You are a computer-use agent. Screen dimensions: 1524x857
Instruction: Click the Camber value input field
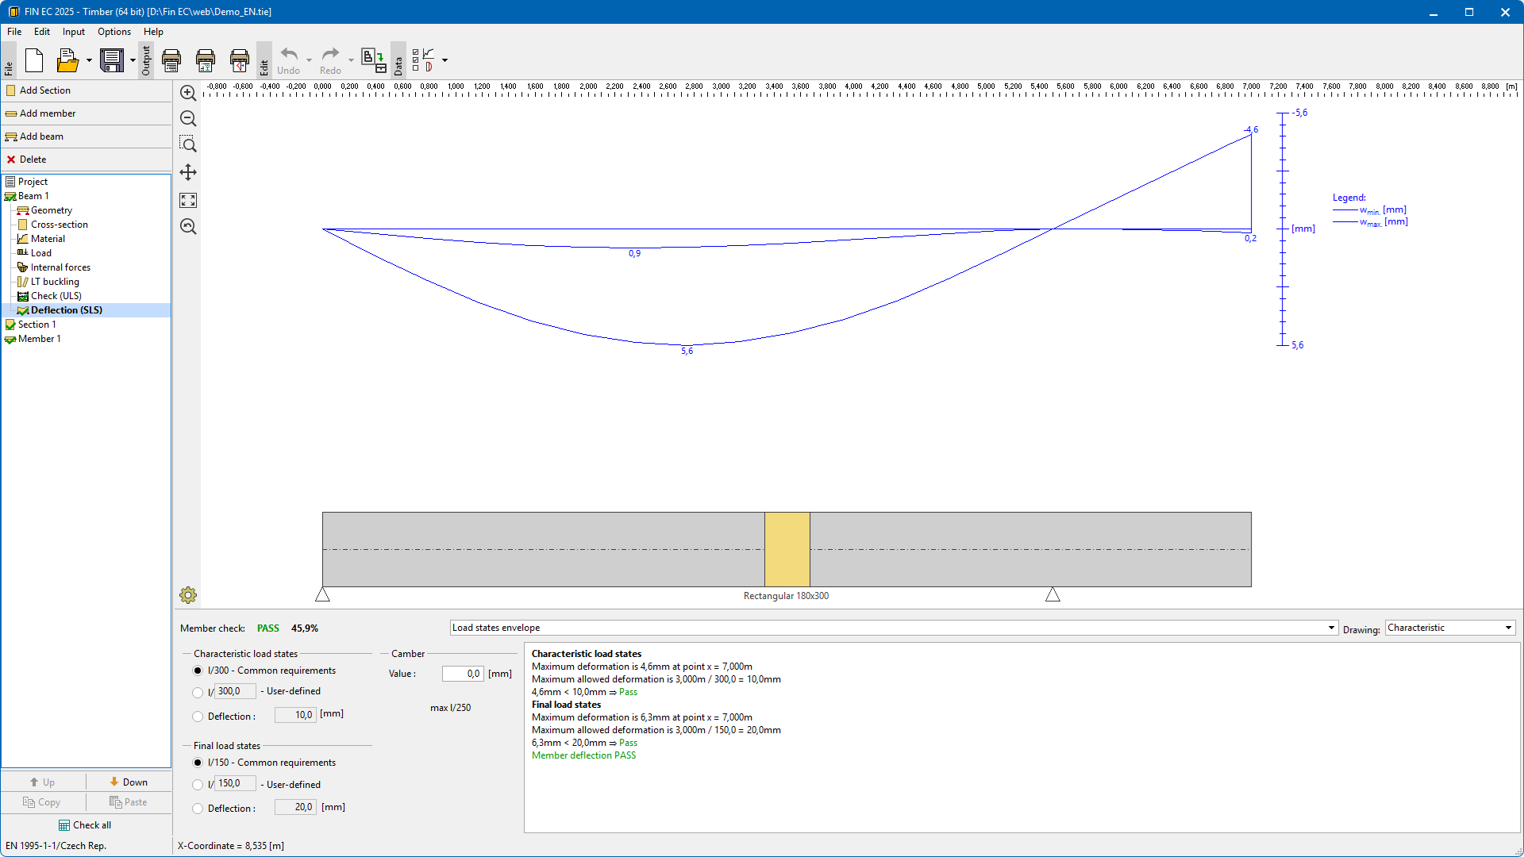point(463,674)
